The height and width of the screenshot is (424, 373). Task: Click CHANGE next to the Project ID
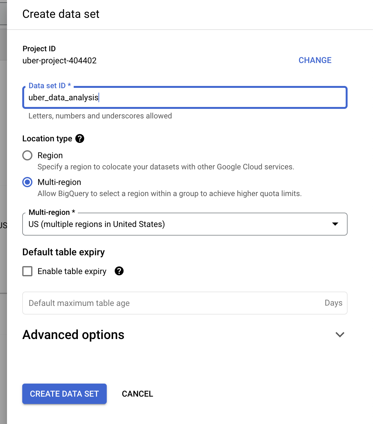click(315, 60)
